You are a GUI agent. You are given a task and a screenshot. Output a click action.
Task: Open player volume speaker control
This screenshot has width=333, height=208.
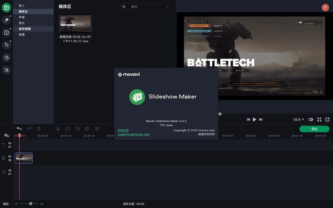point(311,119)
